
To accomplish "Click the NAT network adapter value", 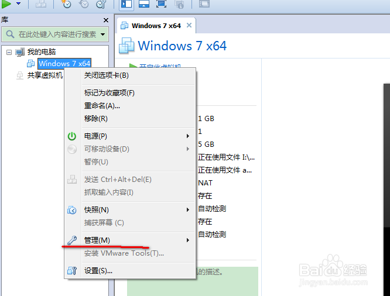I will (x=205, y=183).
